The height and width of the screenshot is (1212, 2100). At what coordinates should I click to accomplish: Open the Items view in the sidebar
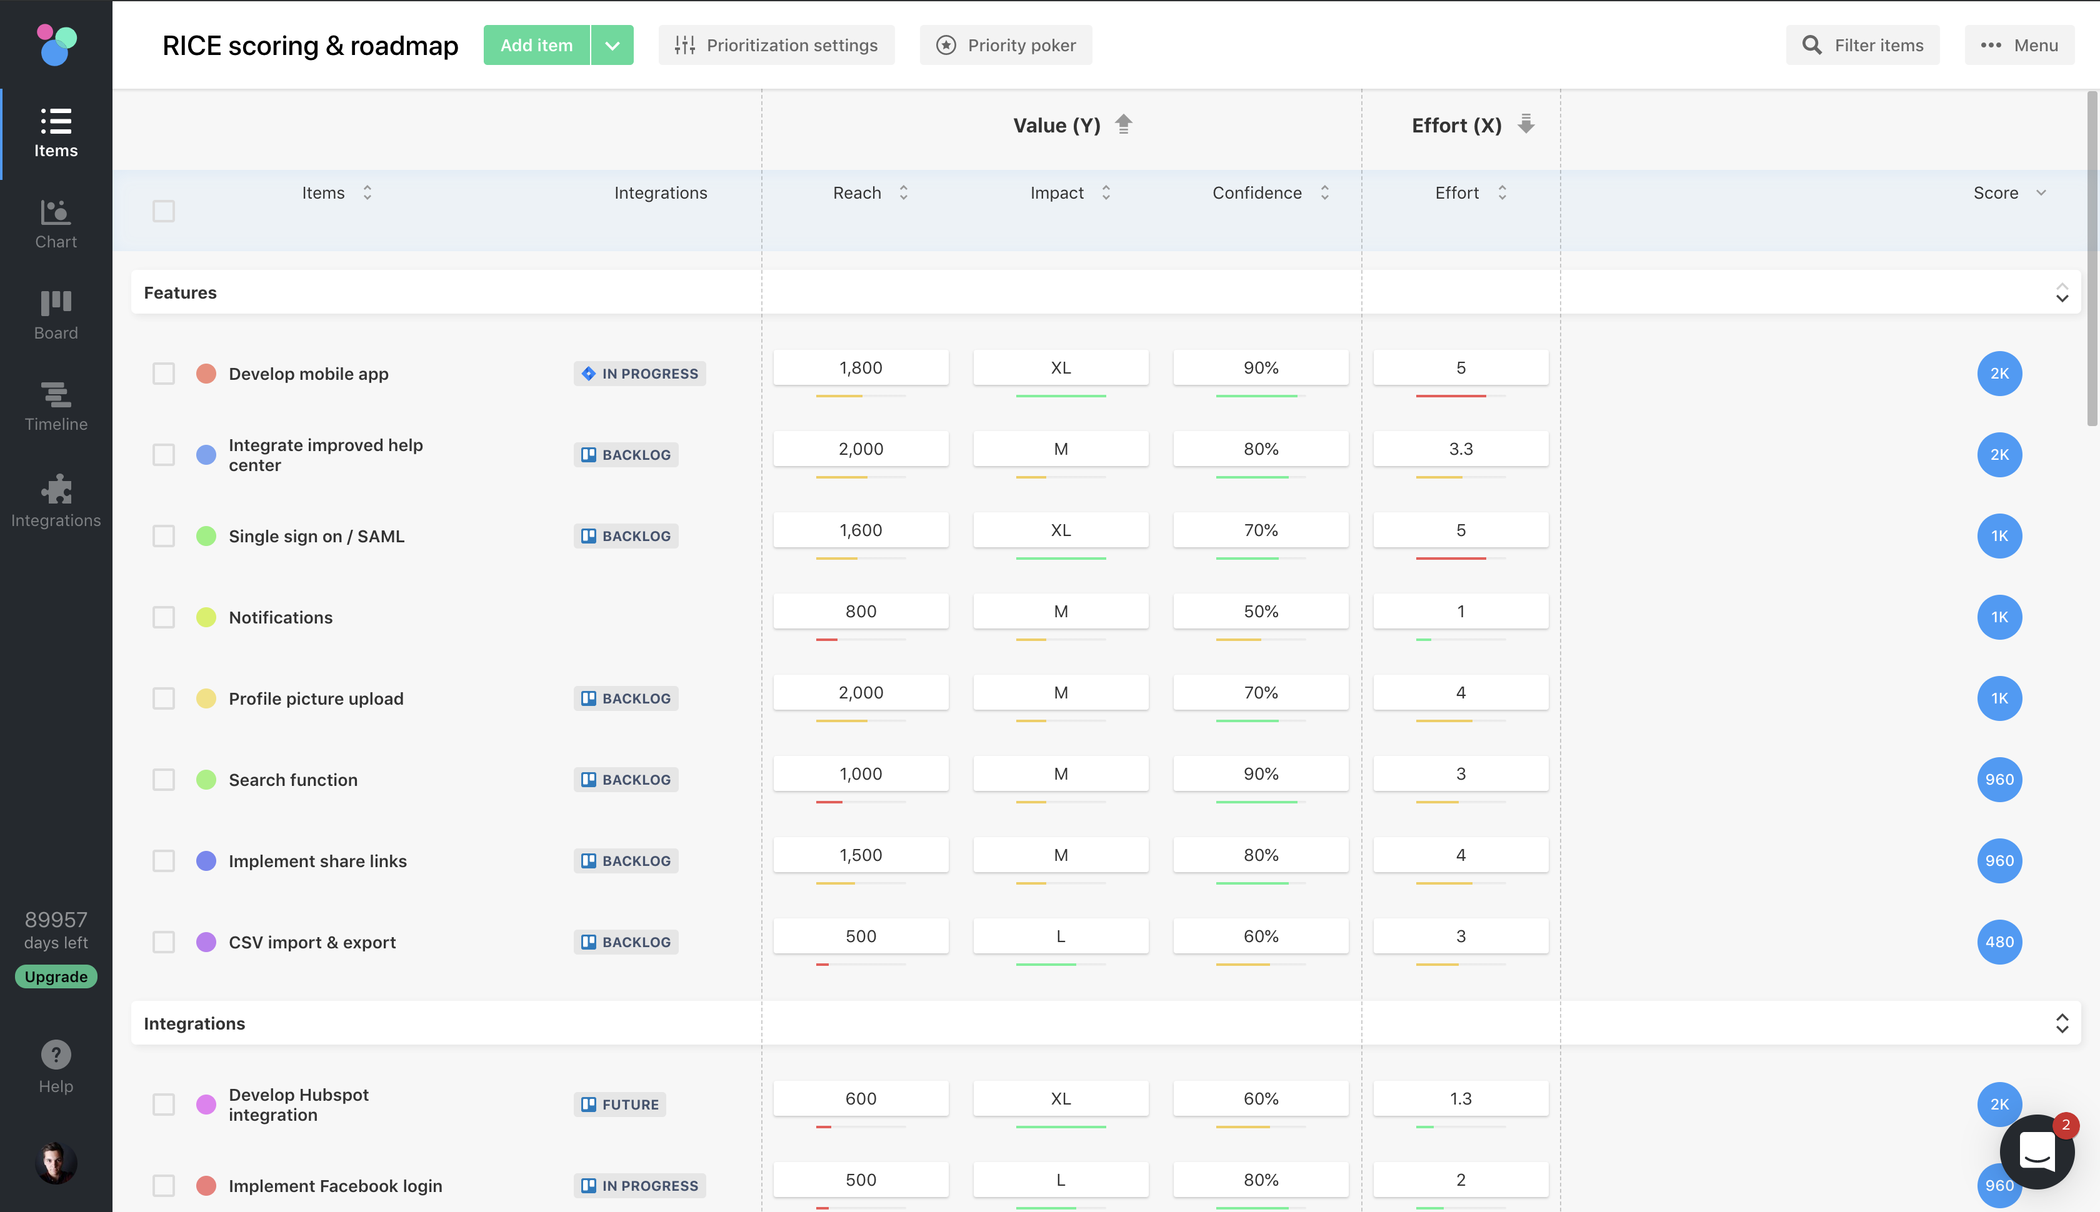tap(55, 132)
